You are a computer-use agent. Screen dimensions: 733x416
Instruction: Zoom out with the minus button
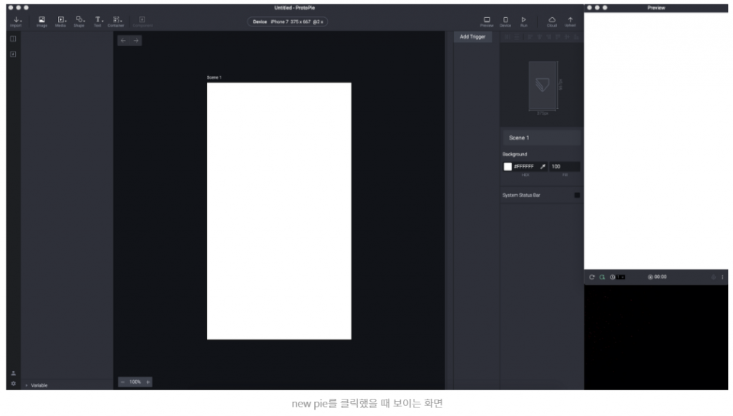123,382
